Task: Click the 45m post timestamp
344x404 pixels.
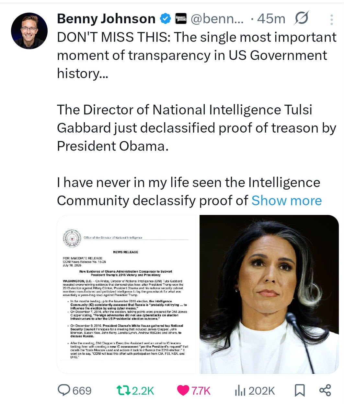Action: click(x=271, y=19)
